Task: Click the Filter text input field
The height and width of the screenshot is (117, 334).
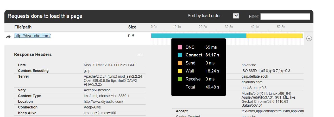Action: point(285,17)
